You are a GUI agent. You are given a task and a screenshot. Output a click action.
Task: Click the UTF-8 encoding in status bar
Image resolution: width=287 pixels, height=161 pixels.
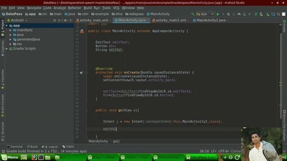tap(224, 151)
